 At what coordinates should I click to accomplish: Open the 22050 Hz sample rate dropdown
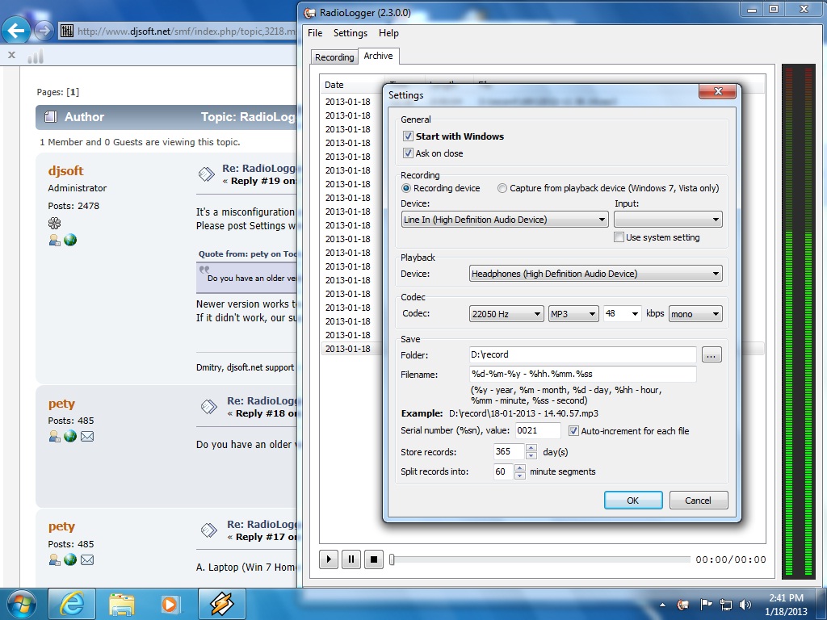(506, 314)
